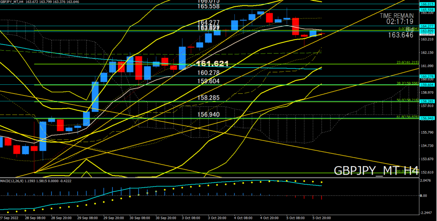Screen dimensions: 437x221
Task: Click the 0.00 MACD scale value
Action: click(x=424, y=196)
